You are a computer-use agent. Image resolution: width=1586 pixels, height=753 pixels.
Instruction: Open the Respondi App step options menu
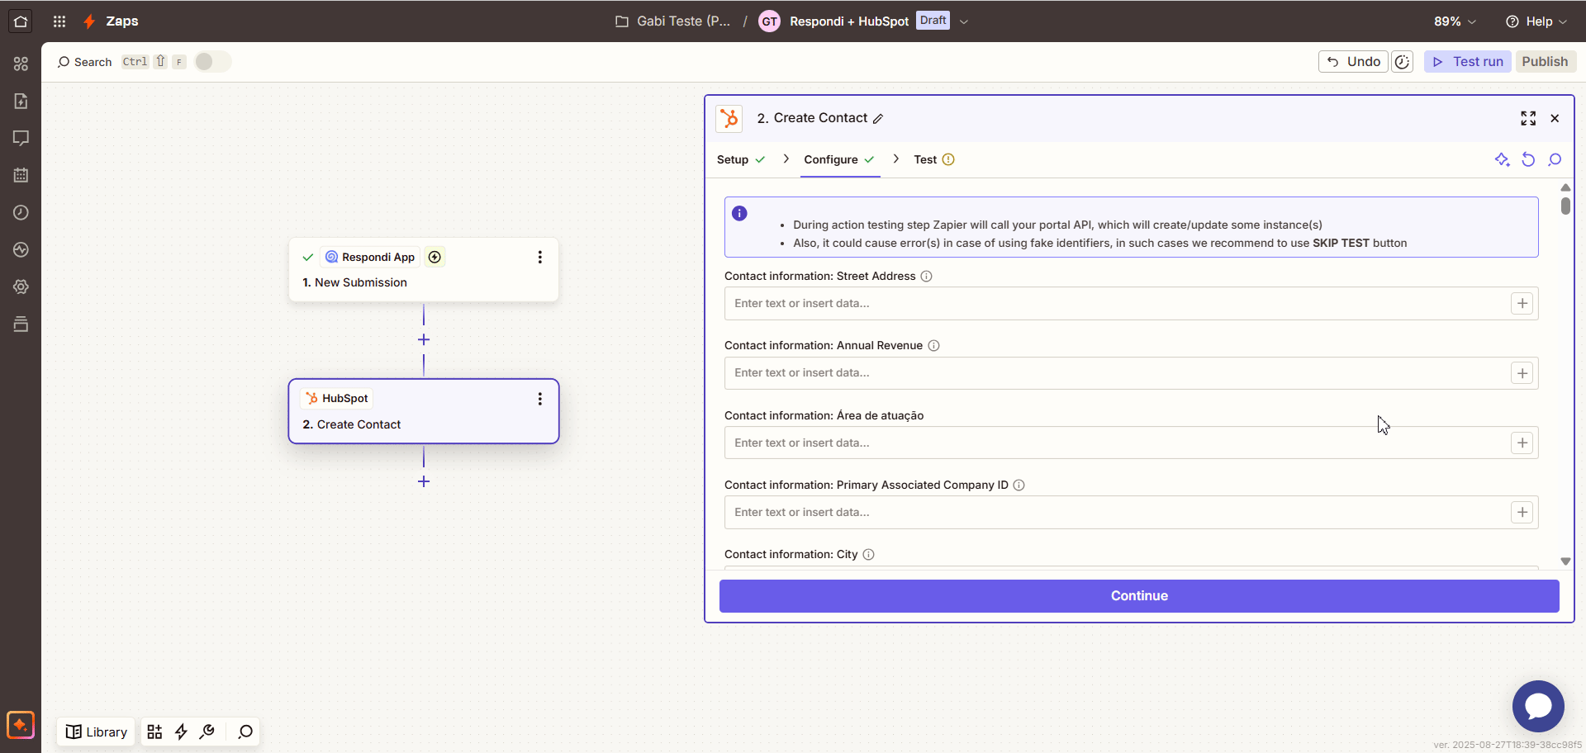540,257
